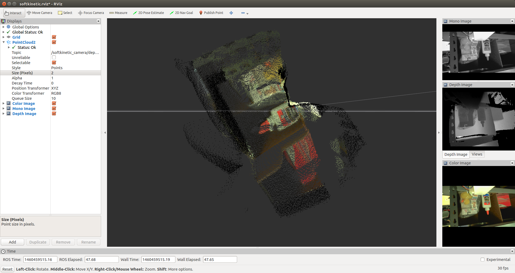Close the Color Image panel

[x=512, y=163]
